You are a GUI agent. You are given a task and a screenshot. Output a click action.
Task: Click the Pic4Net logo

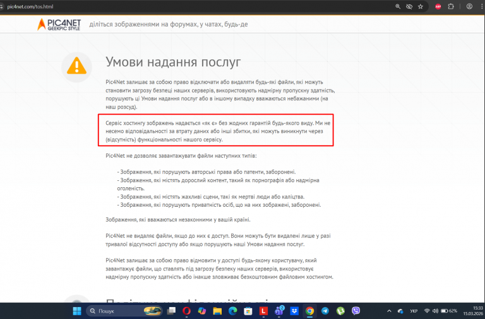point(59,25)
